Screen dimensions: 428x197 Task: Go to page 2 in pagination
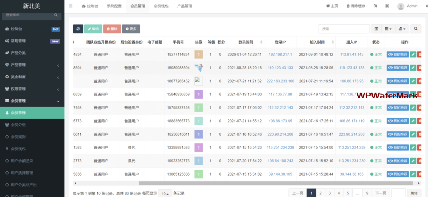321,193
